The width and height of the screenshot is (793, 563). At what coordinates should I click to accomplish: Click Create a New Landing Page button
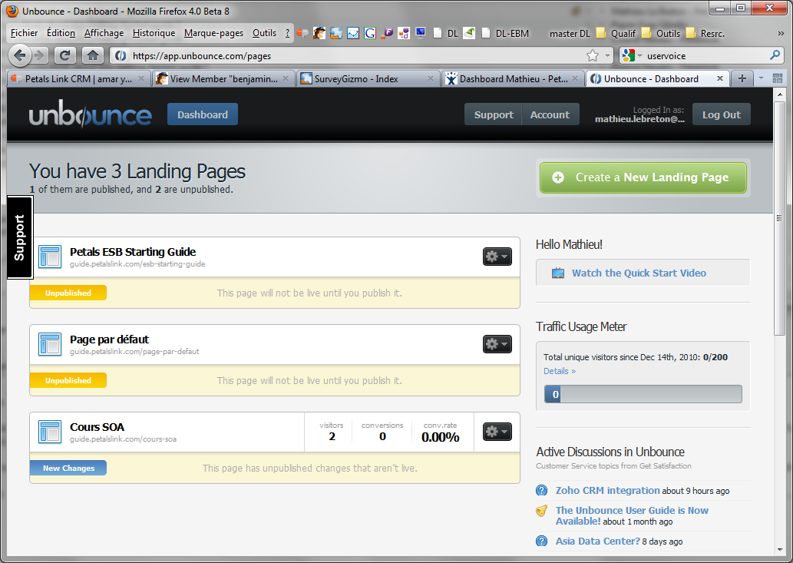point(643,177)
